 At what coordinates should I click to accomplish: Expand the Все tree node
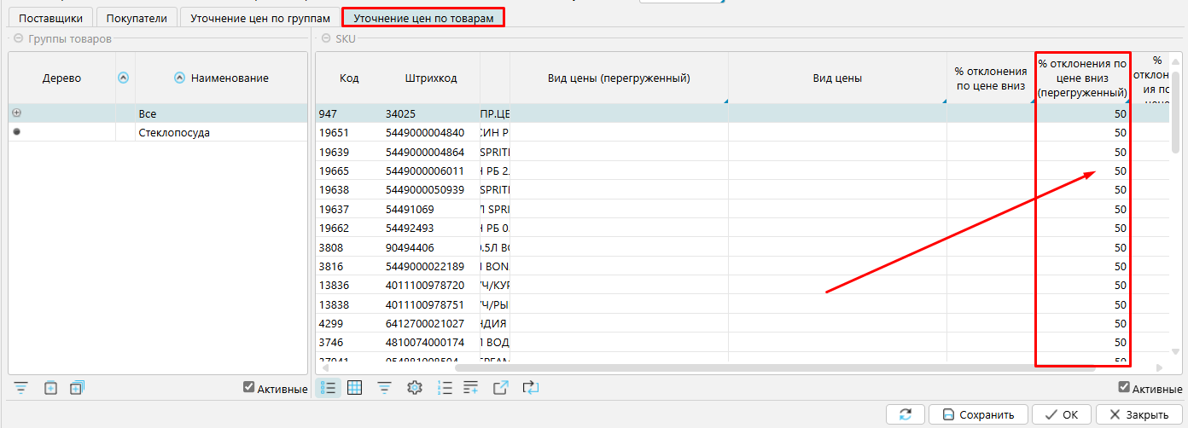click(x=17, y=113)
